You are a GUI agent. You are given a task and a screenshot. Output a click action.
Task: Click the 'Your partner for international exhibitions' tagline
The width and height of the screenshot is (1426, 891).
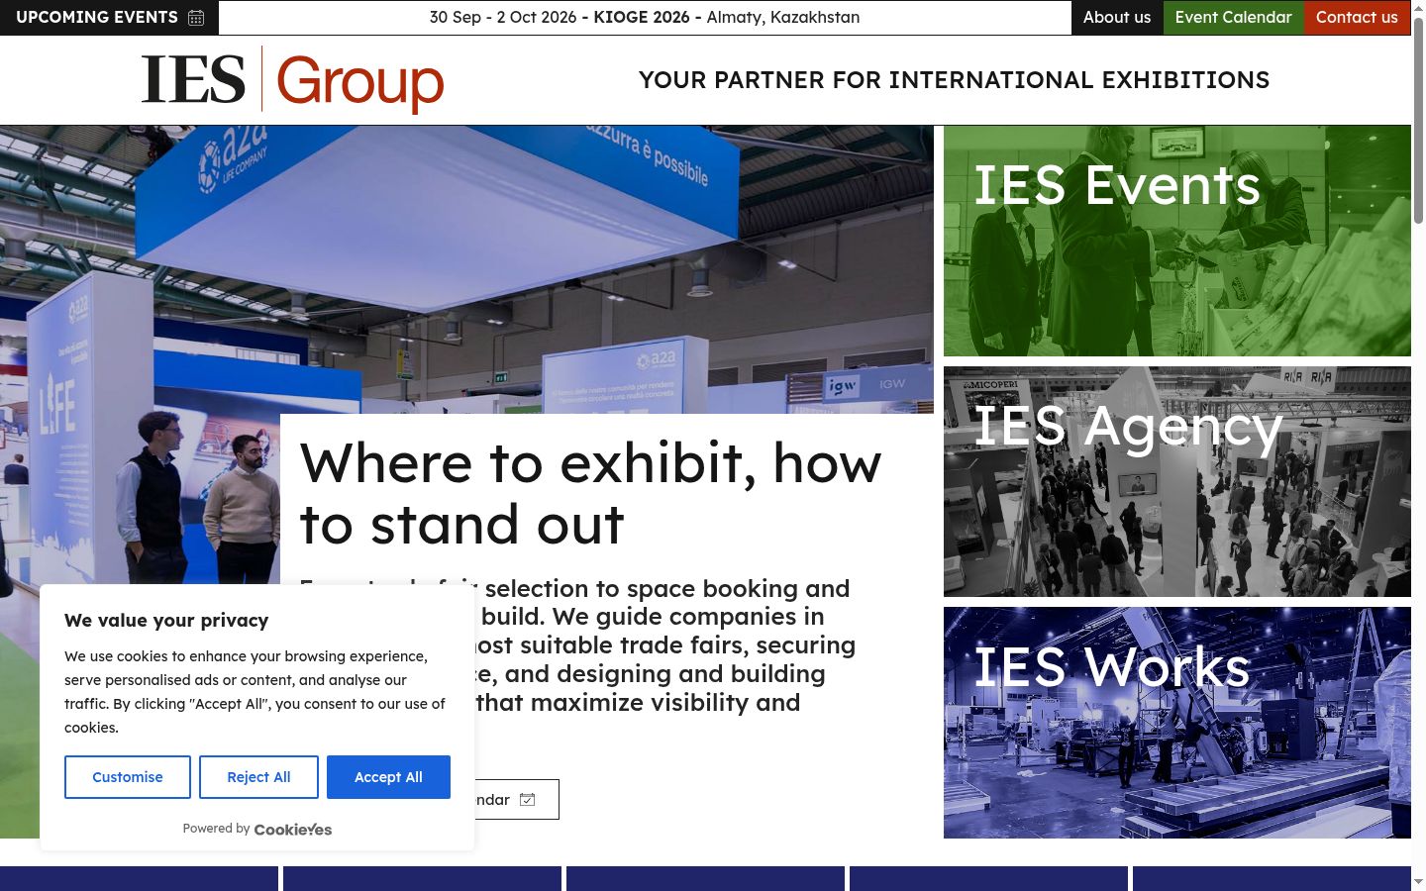[x=954, y=80]
